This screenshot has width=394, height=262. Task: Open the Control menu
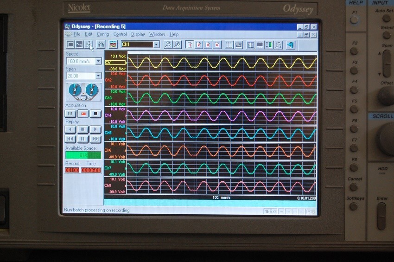(x=120, y=34)
